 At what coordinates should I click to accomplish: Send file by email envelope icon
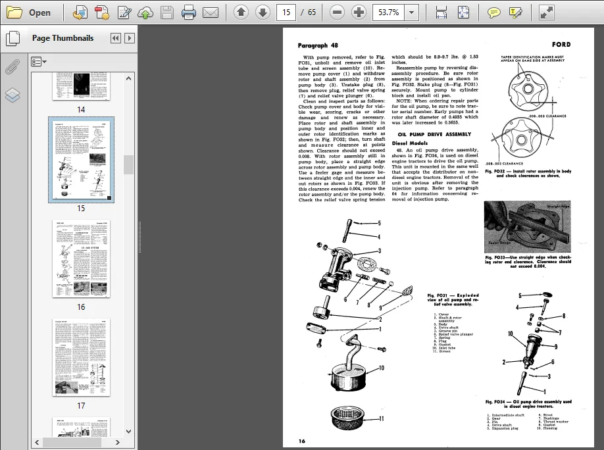[211, 12]
